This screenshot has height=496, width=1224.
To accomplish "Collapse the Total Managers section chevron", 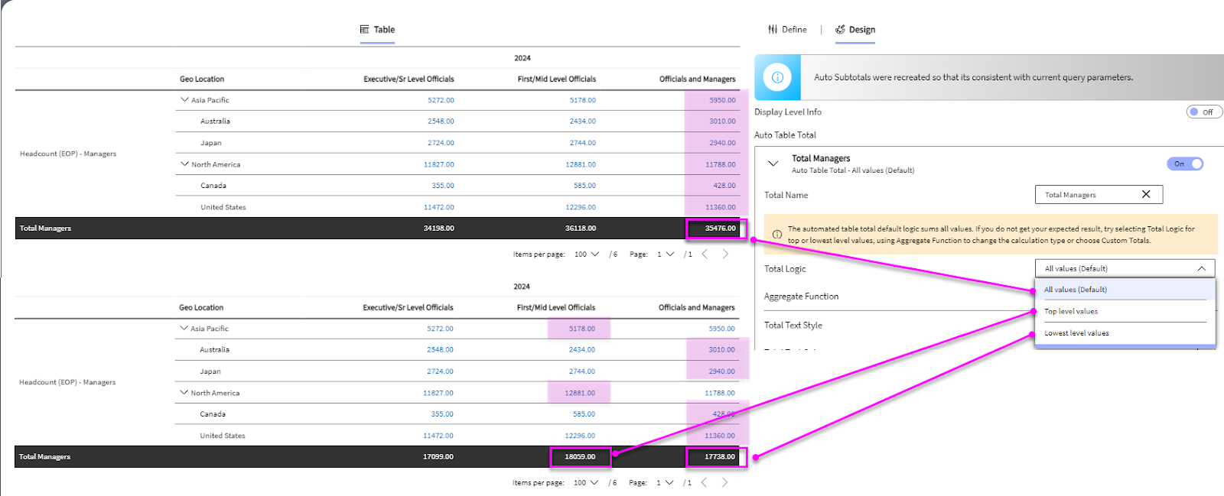I will (x=773, y=164).
